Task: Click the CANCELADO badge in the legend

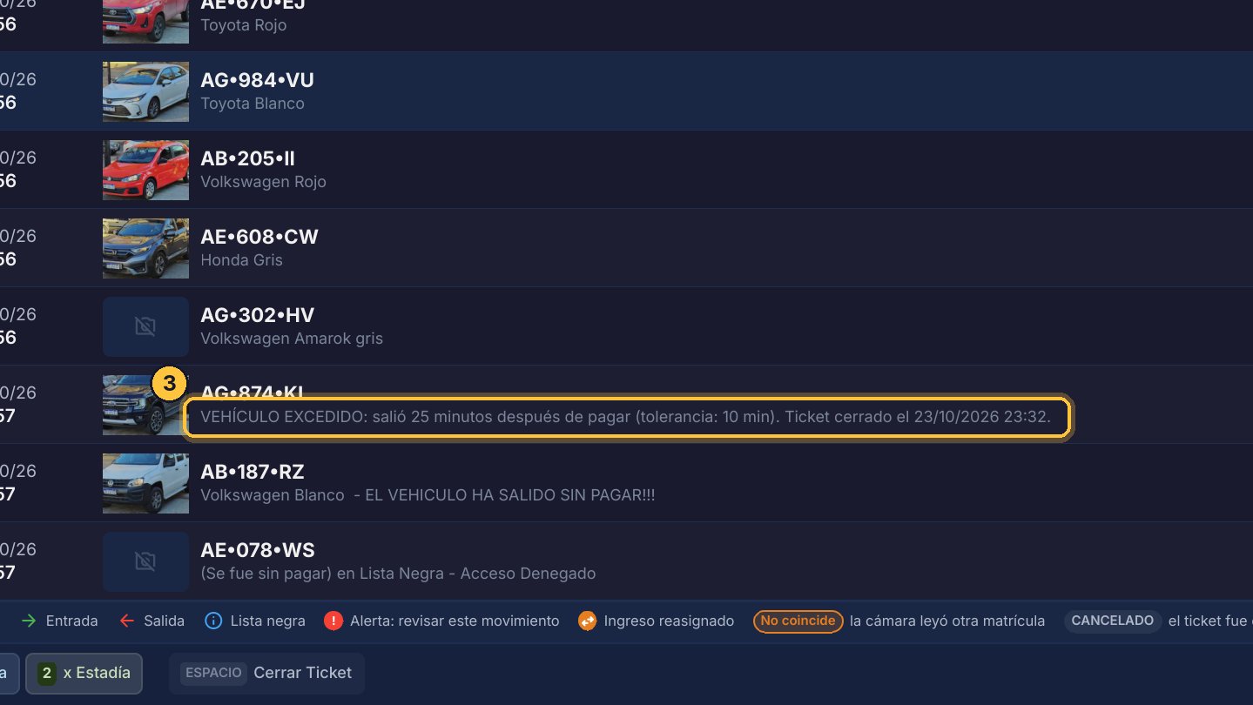Action: click(x=1113, y=621)
